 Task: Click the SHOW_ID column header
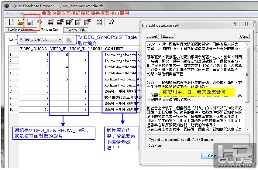[x=77, y=49]
